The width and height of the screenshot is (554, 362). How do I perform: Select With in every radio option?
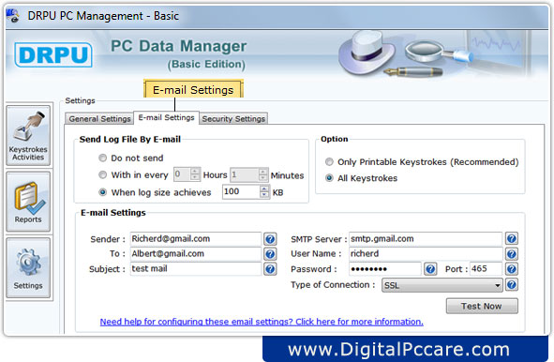click(x=103, y=175)
